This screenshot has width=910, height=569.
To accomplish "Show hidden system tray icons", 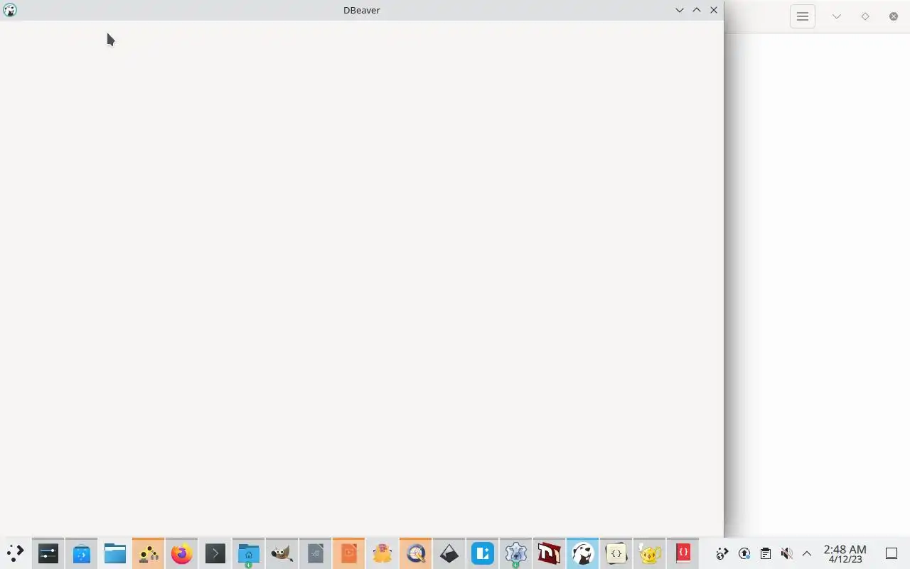I will (807, 553).
